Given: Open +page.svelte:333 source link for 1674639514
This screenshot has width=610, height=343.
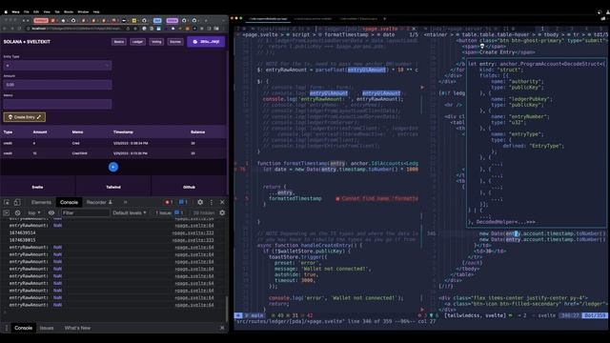Looking at the screenshot, I should [193, 232].
